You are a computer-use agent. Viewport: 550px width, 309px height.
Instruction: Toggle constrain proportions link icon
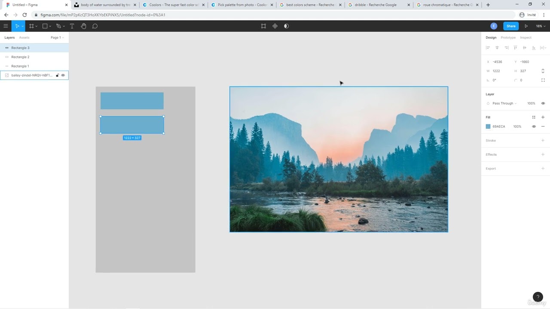pos(543,71)
